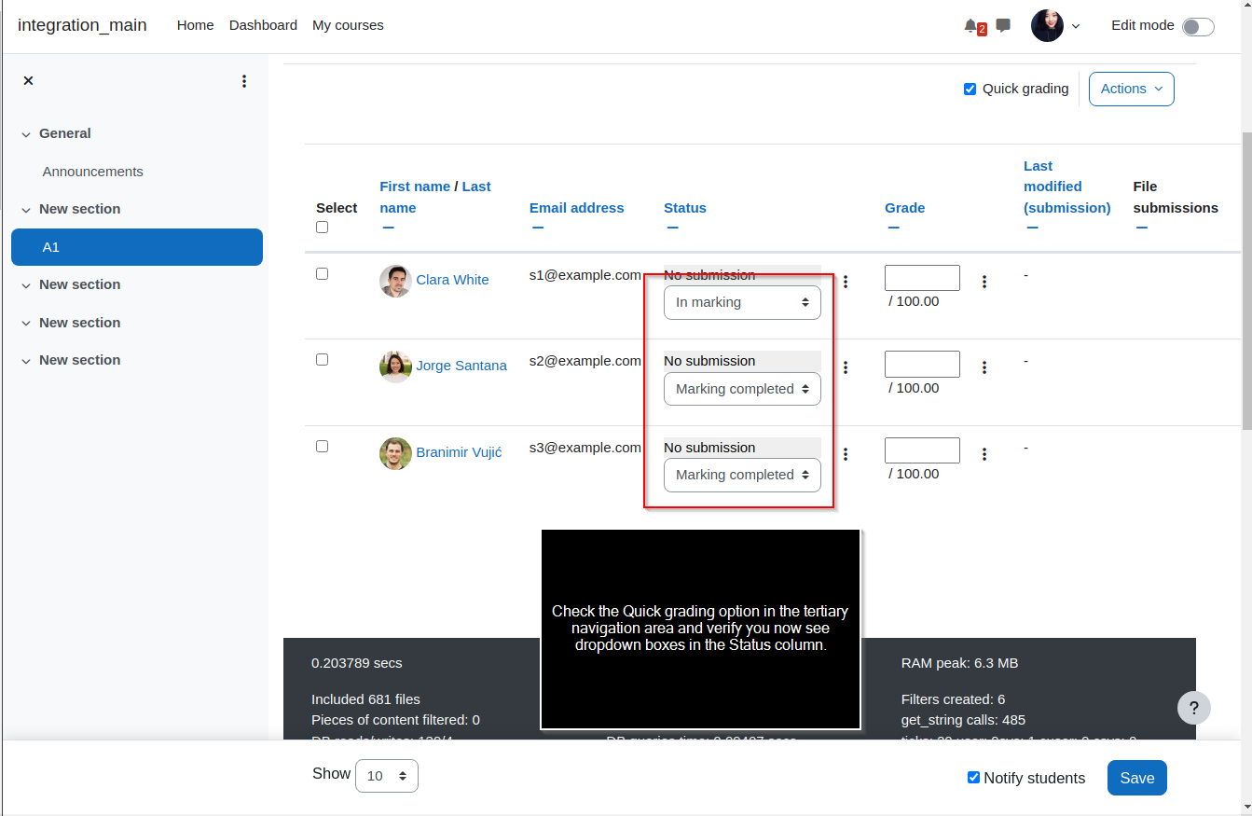Image resolution: width=1252 pixels, height=816 pixels.
Task: Open the General section link
Action: 65,133
